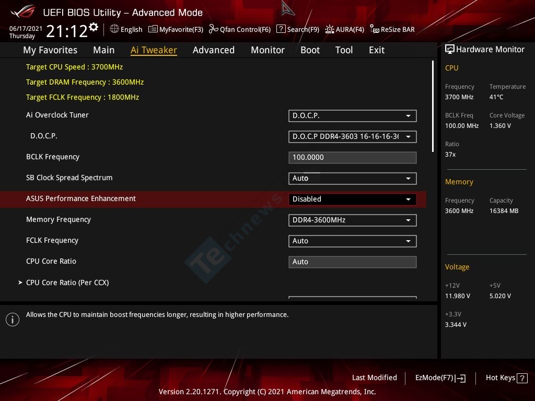Click the Search question mark icon
Screen dimensions: 535x401
[x=281, y=29]
